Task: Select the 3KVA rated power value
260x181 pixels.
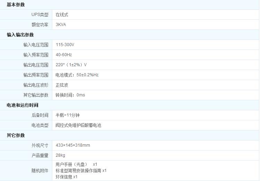Action: coord(61,25)
